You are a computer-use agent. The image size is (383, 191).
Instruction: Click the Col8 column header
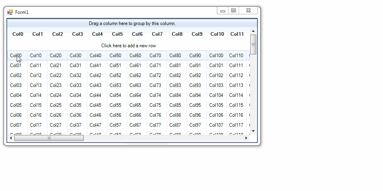[x=177, y=34]
